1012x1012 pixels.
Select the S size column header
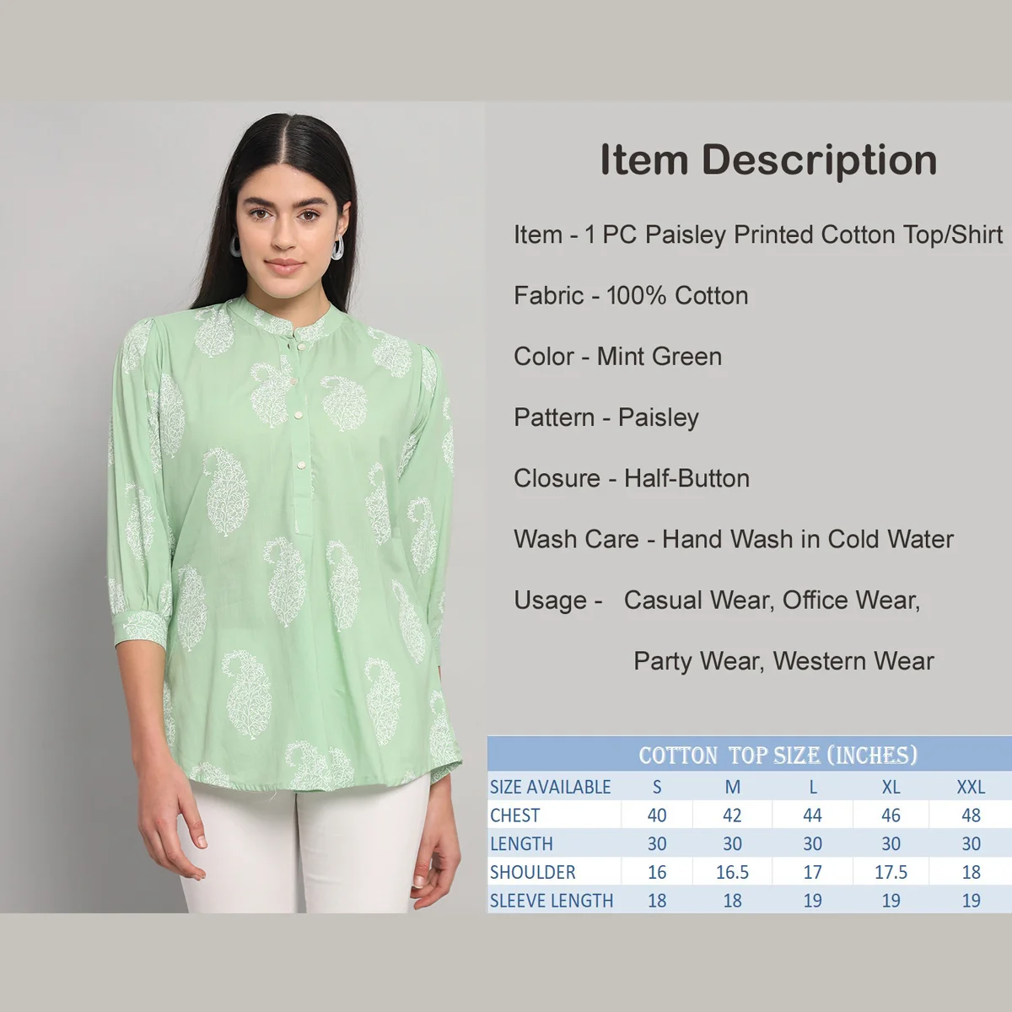pyautogui.click(x=657, y=787)
